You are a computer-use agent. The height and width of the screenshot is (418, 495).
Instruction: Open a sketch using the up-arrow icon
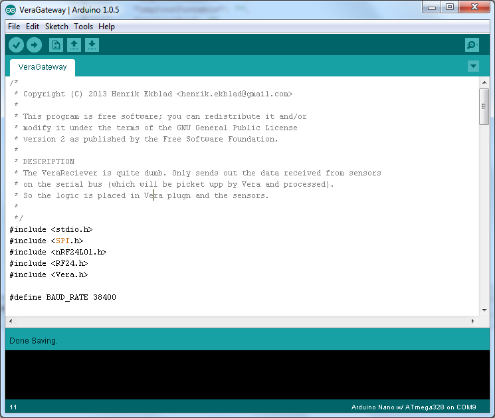click(x=74, y=45)
